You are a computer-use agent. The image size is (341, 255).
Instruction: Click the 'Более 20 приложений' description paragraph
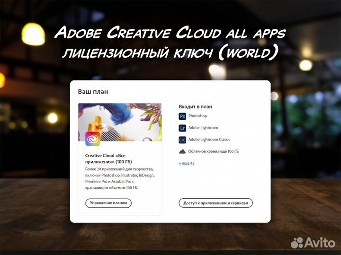pyautogui.click(x=120, y=178)
